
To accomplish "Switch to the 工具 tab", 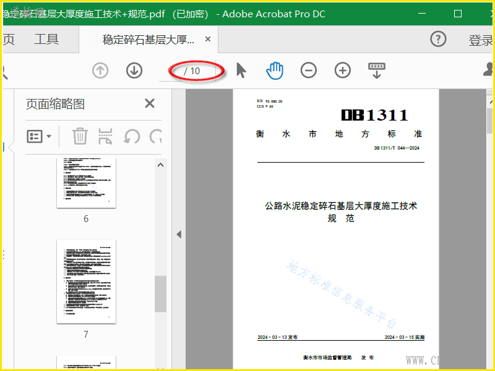I will [46, 40].
